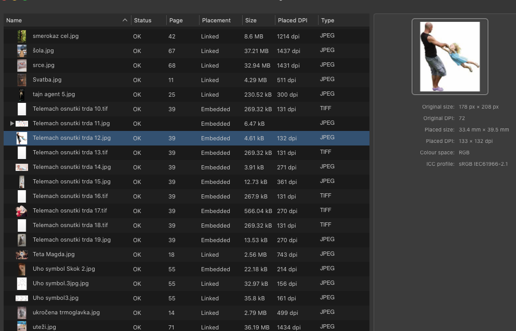
Task: Select the file name Teta Magda.jpg
Action: 54,254
